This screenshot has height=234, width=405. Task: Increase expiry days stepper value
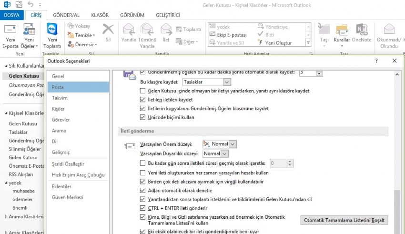pos(290,161)
